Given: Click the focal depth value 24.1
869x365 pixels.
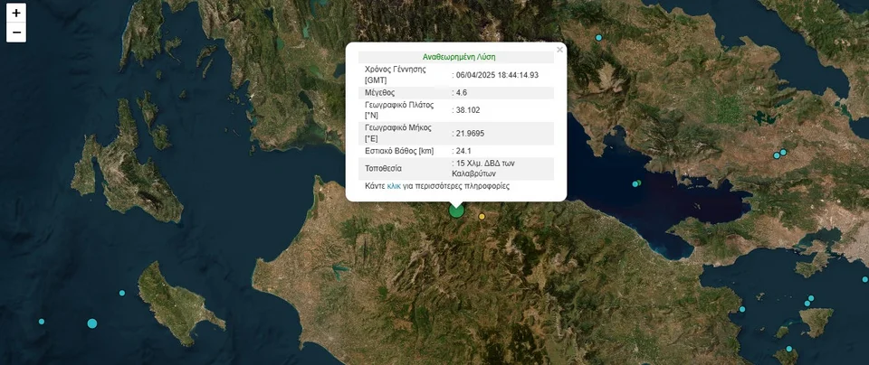Looking at the screenshot, I should click(x=463, y=151).
